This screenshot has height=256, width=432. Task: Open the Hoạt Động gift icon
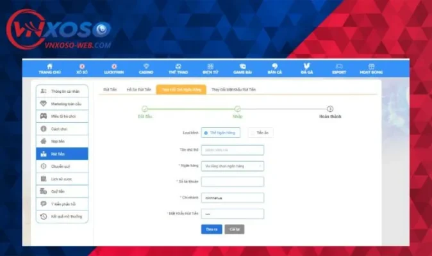(371, 67)
